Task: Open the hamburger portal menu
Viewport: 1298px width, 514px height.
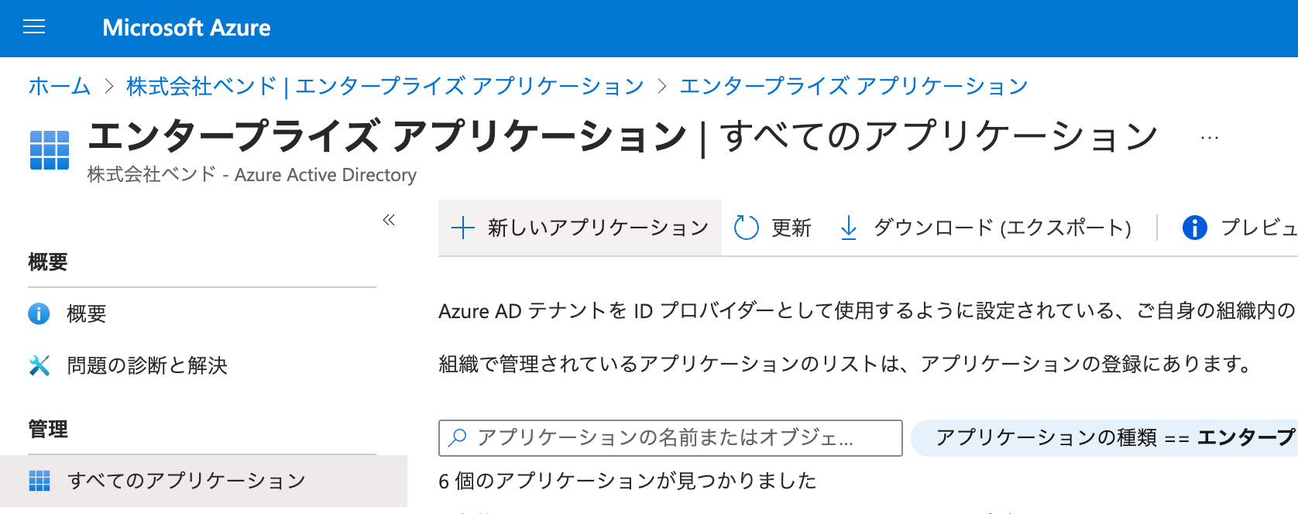Action: click(x=34, y=28)
